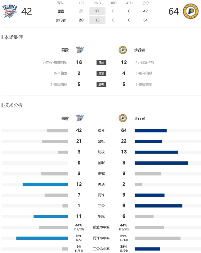The height and width of the screenshot is (253, 201).
Task: Click the large Pacers logo in header
Action: point(191,11)
